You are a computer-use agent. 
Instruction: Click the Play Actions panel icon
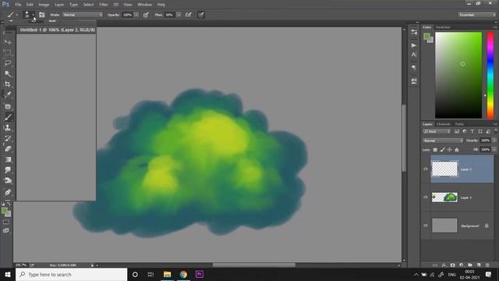(414, 45)
